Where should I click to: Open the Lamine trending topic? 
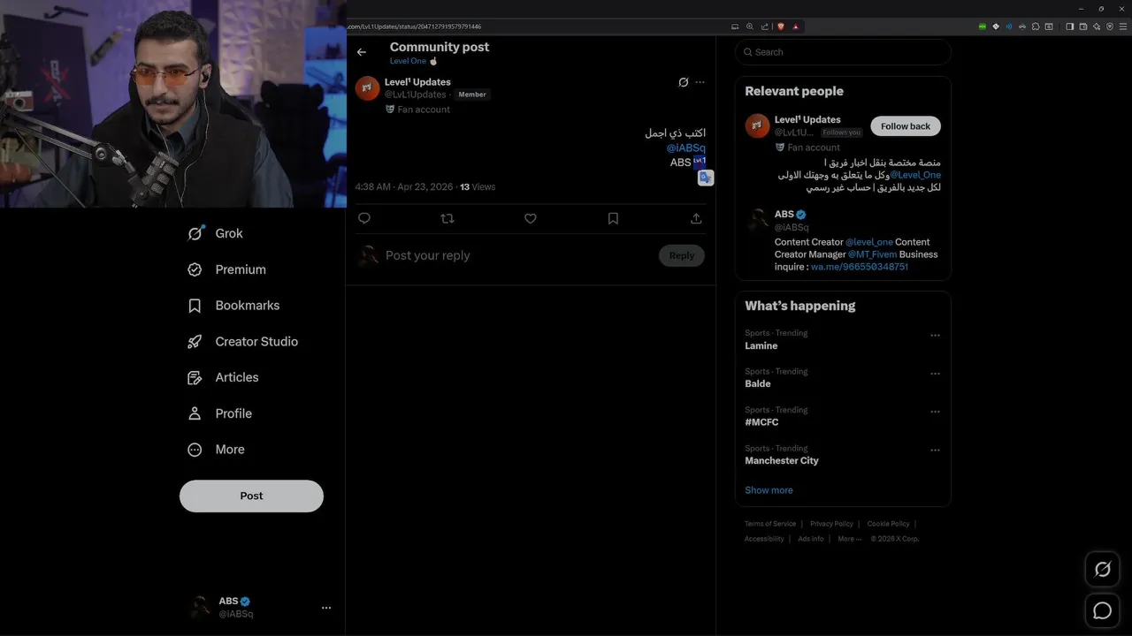[x=761, y=346]
